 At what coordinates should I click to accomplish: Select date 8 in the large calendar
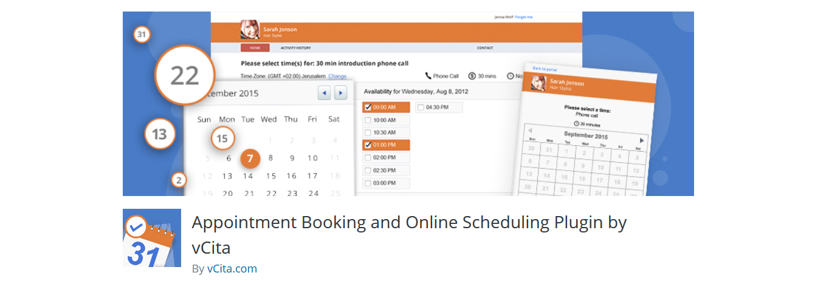click(x=270, y=158)
